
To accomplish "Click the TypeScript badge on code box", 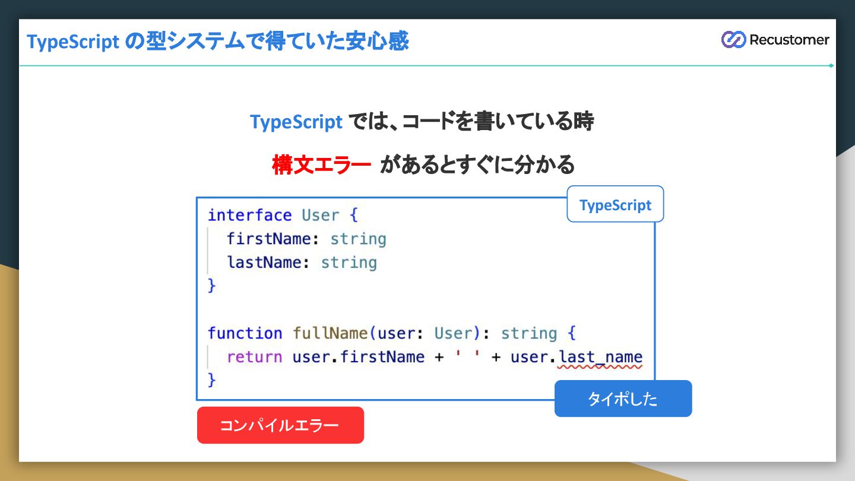I will pos(615,204).
